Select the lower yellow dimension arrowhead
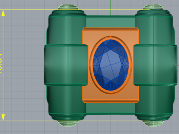Viewport: 179px width, 134px height. click(x=3, y=117)
